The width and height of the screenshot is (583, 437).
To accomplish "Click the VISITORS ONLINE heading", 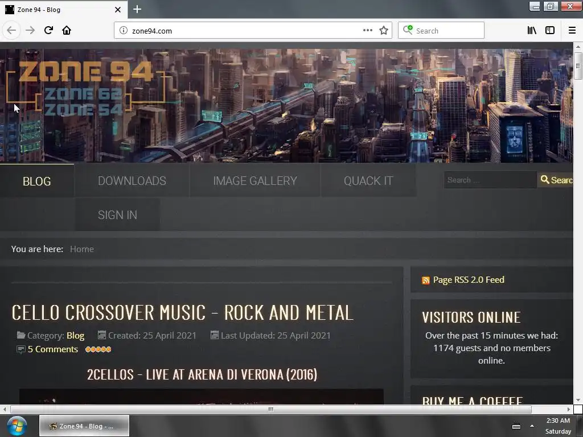I will coord(471,318).
